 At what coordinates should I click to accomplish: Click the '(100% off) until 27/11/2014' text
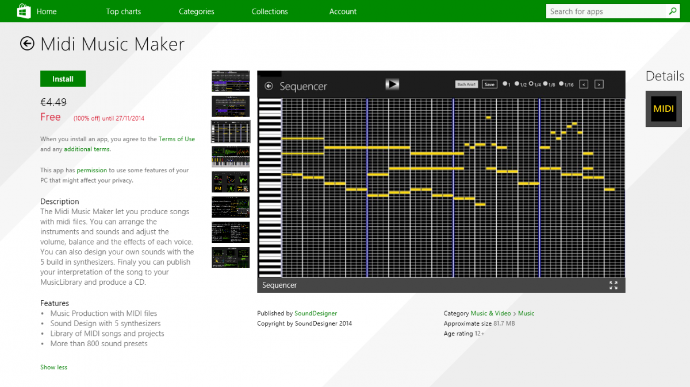click(109, 119)
